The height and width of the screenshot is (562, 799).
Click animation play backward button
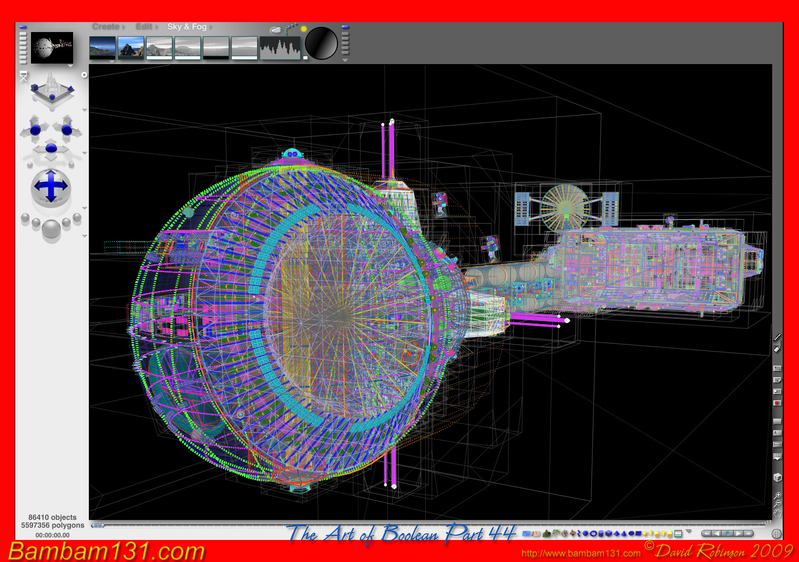pos(716,533)
